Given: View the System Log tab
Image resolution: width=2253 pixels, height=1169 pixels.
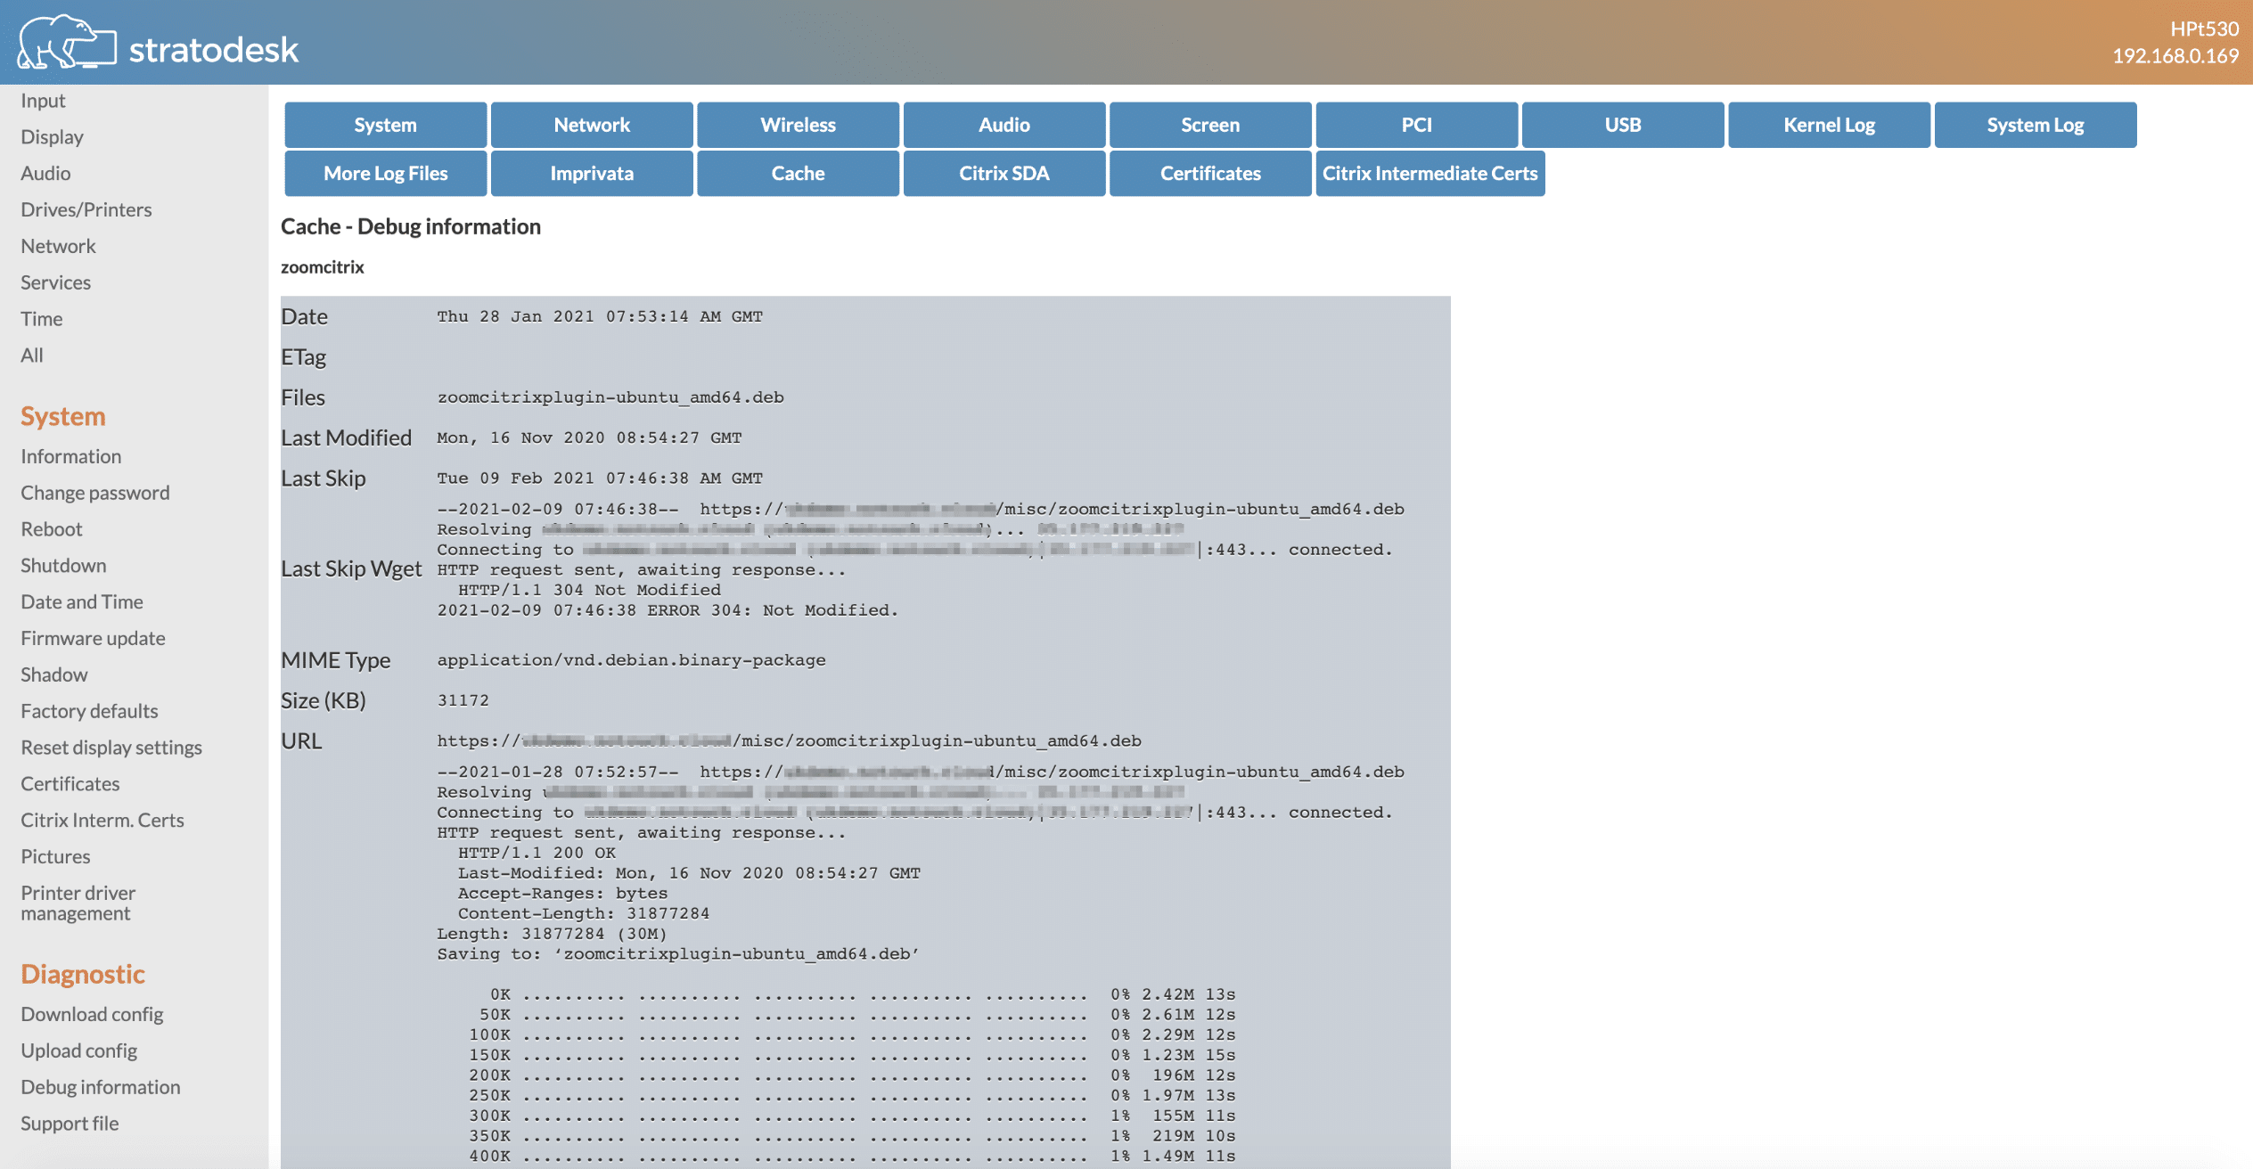Looking at the screenshot, I should tap(2036, 125).
